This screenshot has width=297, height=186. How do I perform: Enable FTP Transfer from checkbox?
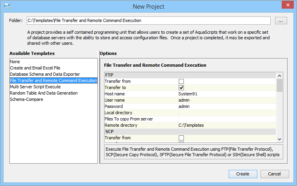click(181, 81)
